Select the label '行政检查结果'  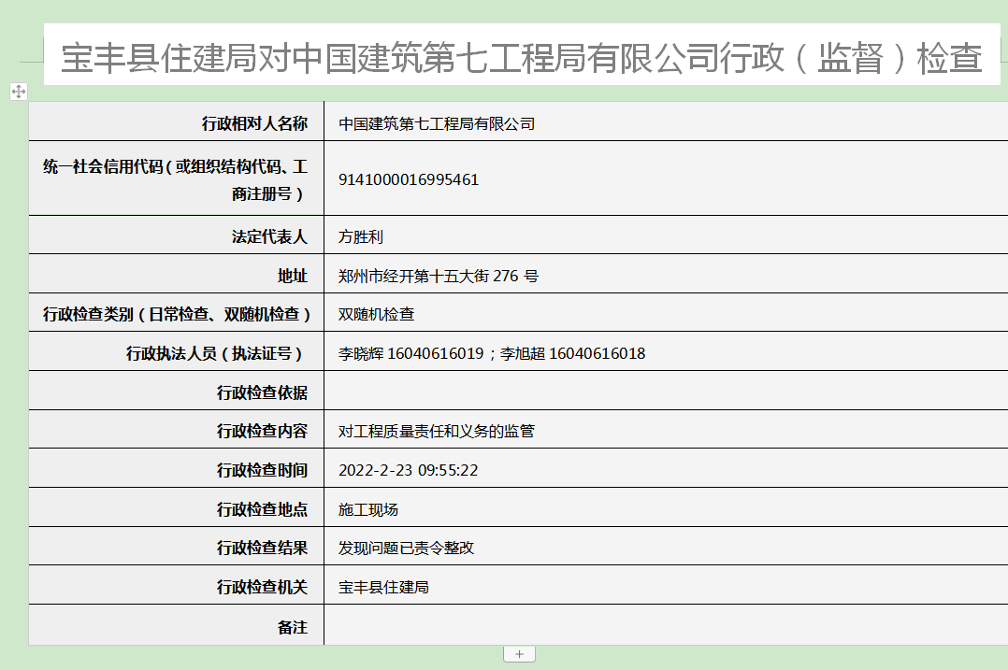click(262, 548)
